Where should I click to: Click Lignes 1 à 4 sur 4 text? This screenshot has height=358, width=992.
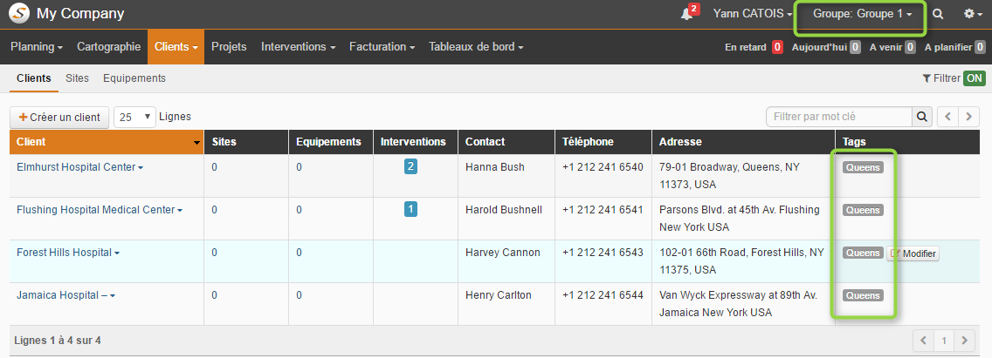tap(58, 341)
